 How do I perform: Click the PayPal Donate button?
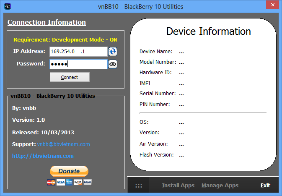coord(69,171)
